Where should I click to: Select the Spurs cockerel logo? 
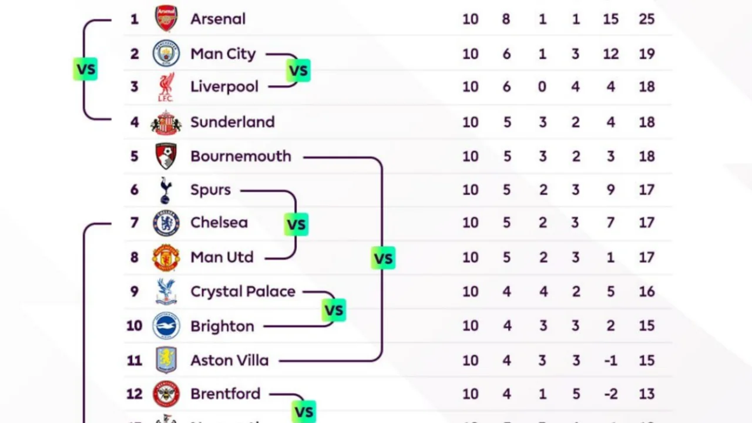click(x=166, y=190)
